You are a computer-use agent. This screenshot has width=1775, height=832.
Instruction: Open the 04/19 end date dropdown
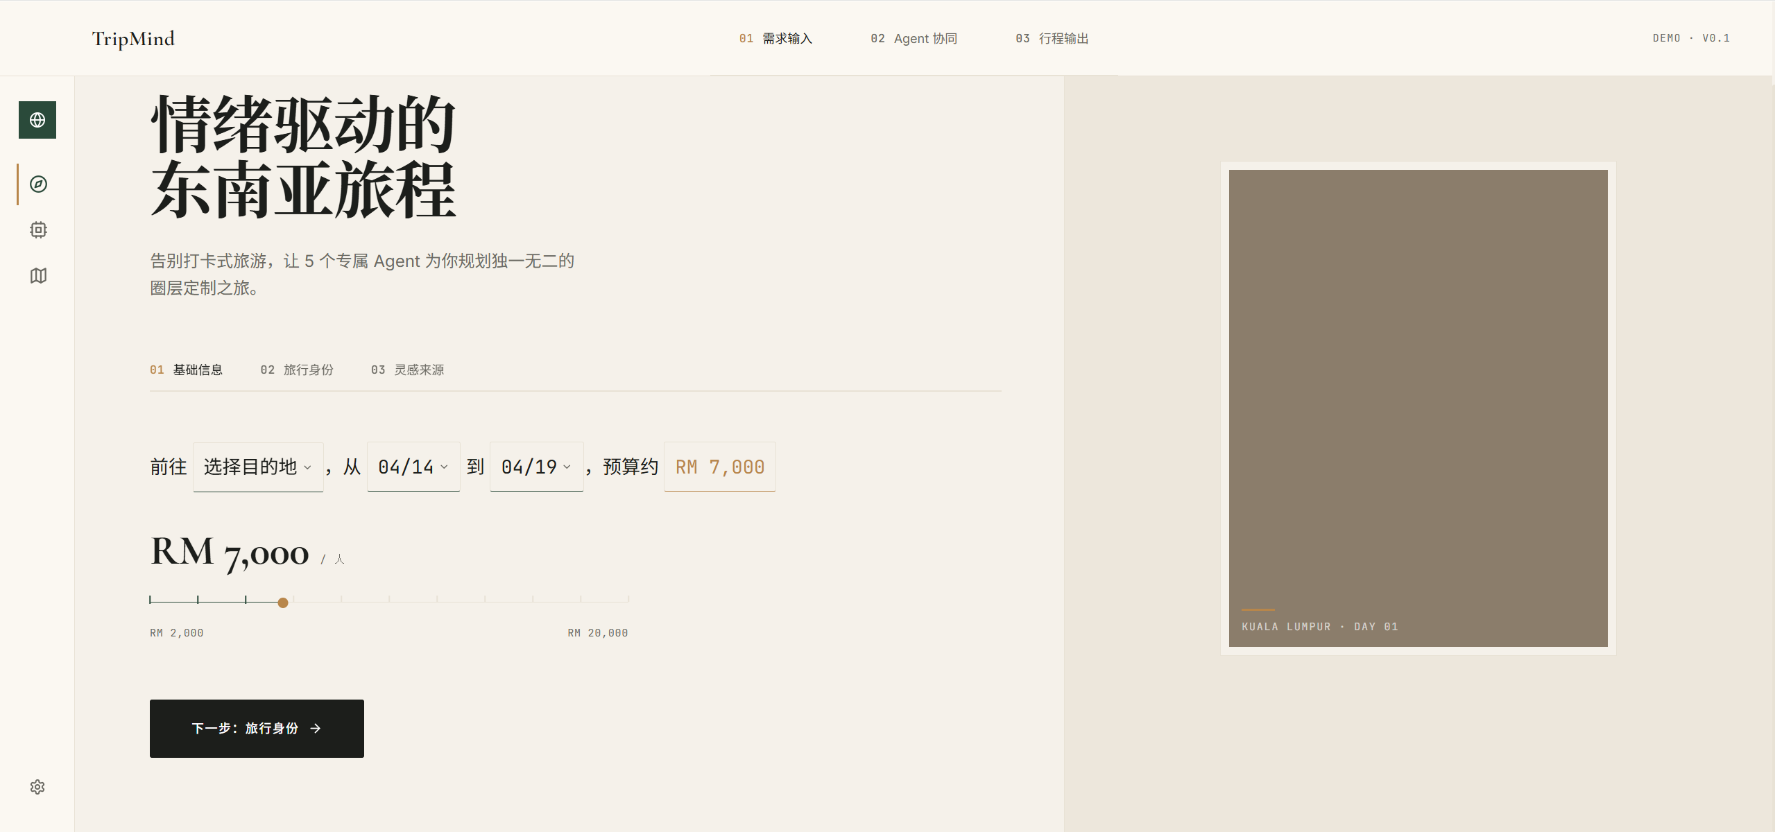click(x=536, y=467)
